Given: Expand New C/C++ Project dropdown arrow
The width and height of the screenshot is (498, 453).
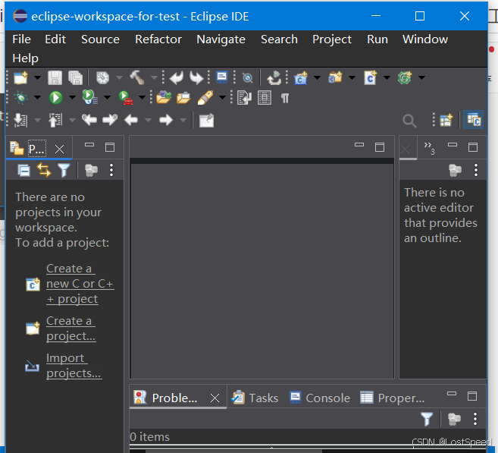Looking at the screenshot, I should tap(317, 78).
